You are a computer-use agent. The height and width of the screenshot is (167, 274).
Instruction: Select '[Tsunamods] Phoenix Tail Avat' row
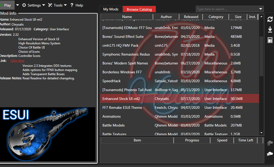click(x=180, y=90)
